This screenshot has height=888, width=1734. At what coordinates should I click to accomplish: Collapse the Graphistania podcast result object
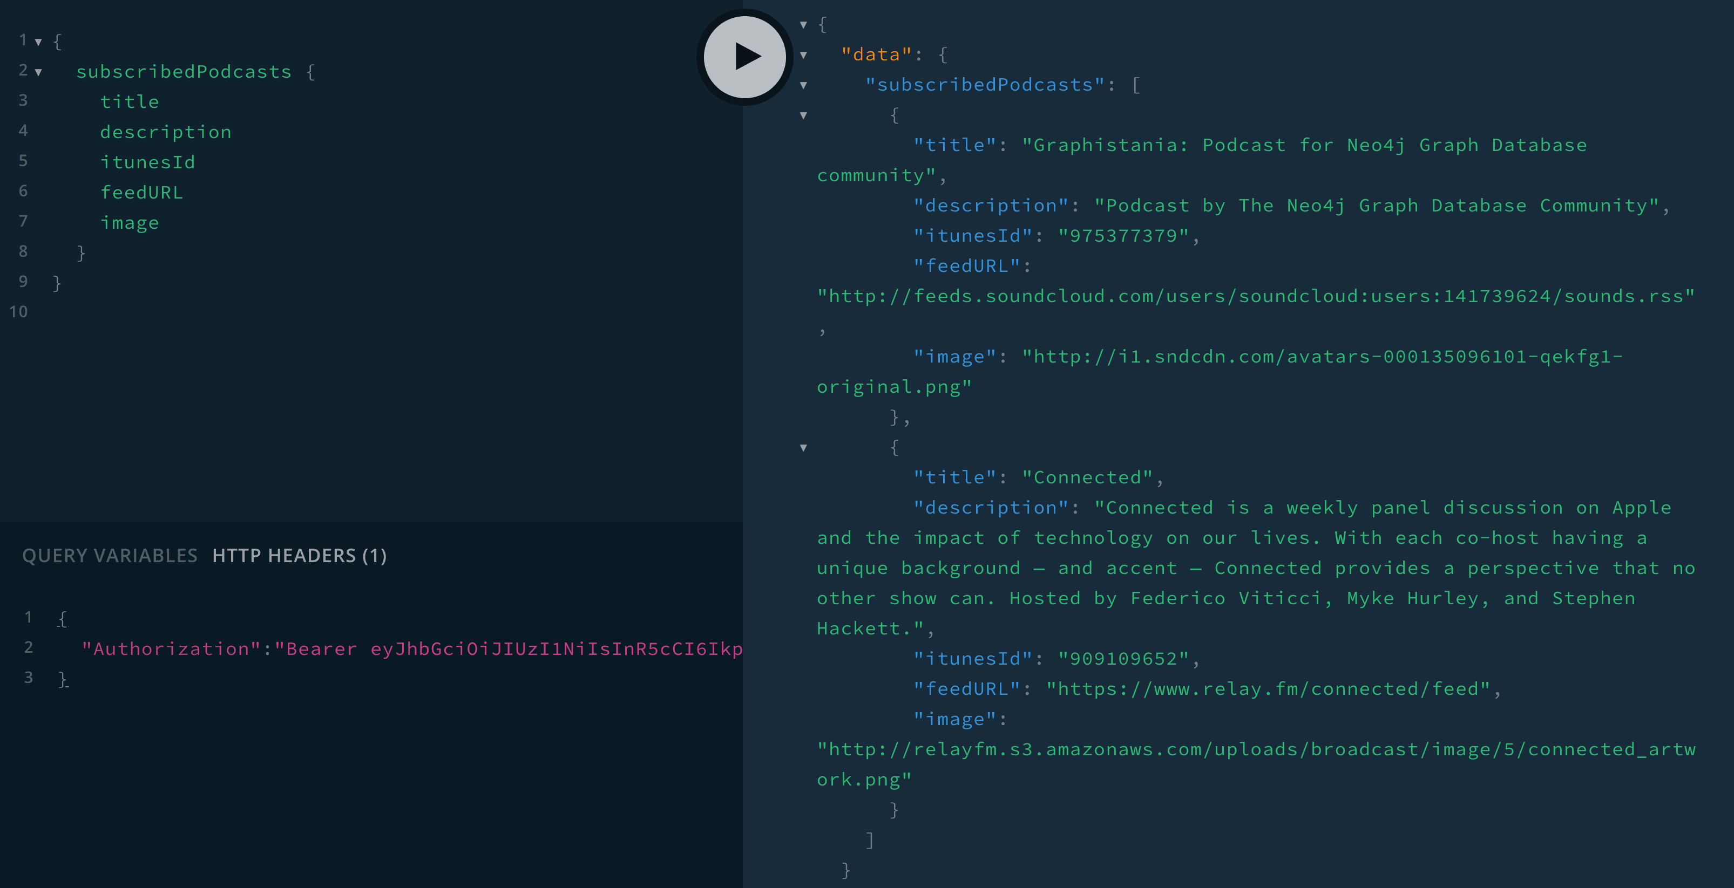(x=803, y=115)
